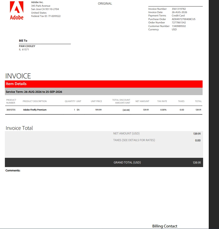
Task: Click purchase order AD04972700408CUS
Action: (183, 19)
